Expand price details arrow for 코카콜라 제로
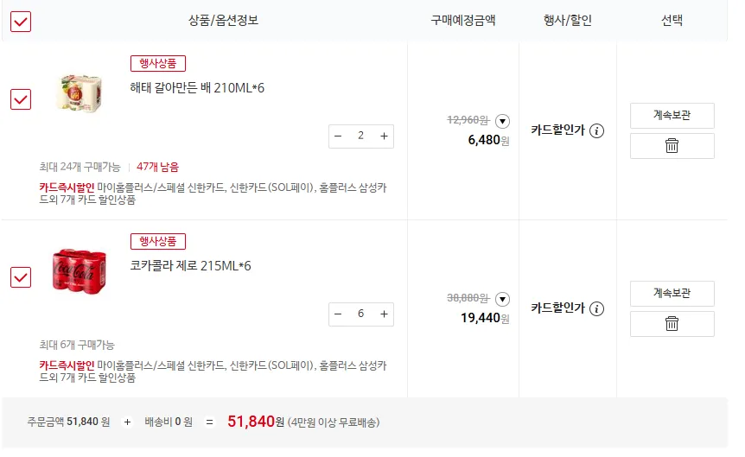This screenshot has width=745, height=457. point(503,299)
